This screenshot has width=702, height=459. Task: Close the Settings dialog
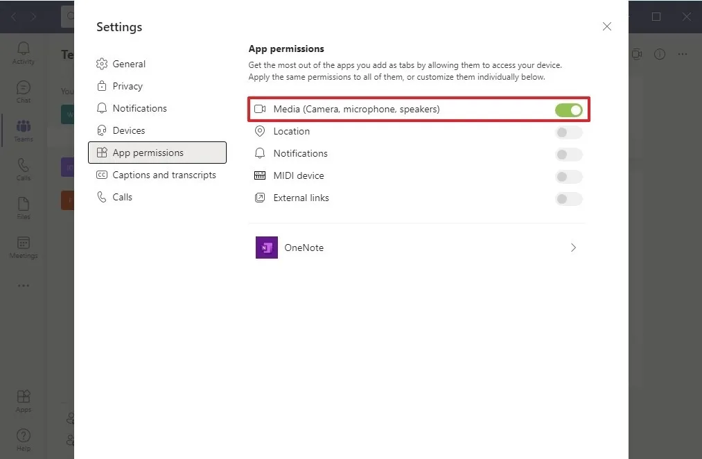(606, 26)
